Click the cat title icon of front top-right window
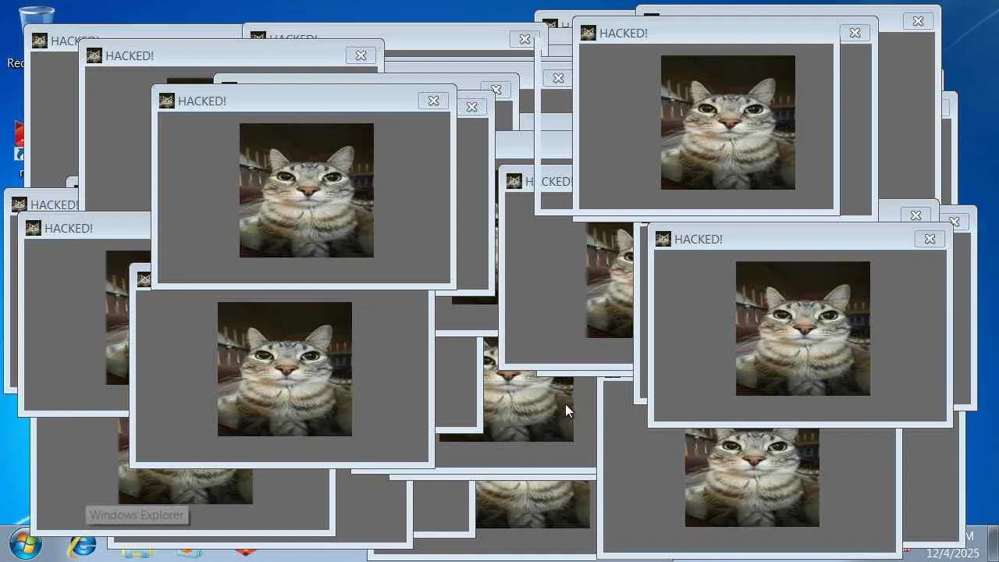This screenshot has width=999, height=562. (x=588, y=33)
